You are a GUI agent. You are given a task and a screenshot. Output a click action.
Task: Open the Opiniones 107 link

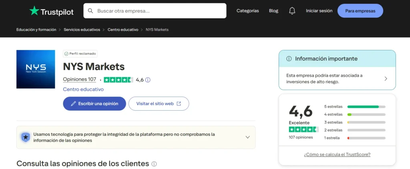[80, 80]
